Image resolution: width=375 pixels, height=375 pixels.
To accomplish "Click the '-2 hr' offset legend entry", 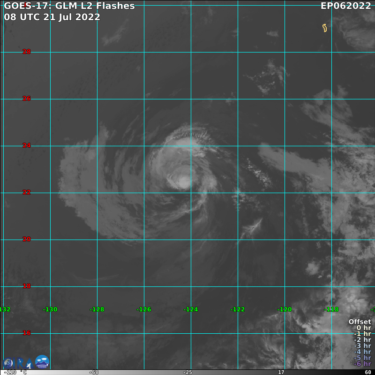I will 363,340.
